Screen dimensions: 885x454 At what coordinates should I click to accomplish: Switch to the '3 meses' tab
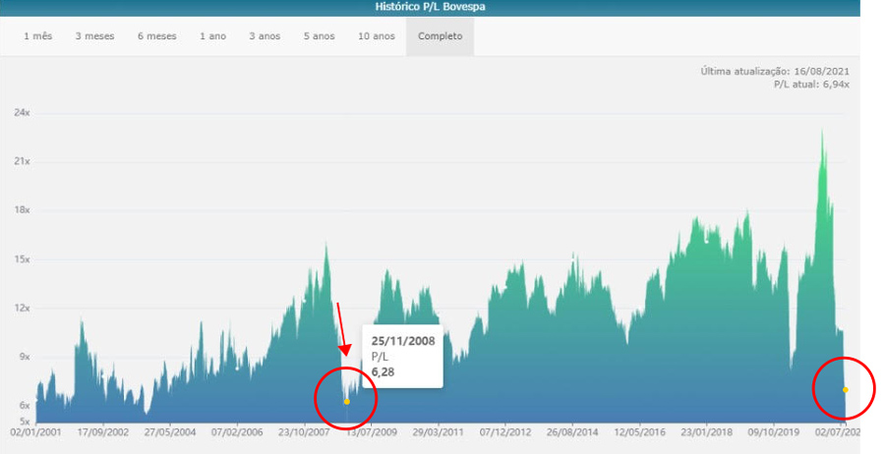(94, 36)
